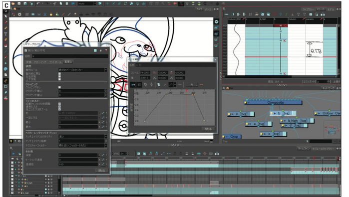Toggle the yellow enable square on Composite node
The height and width of the screenshot is (197, 349).
coord(246,103)
